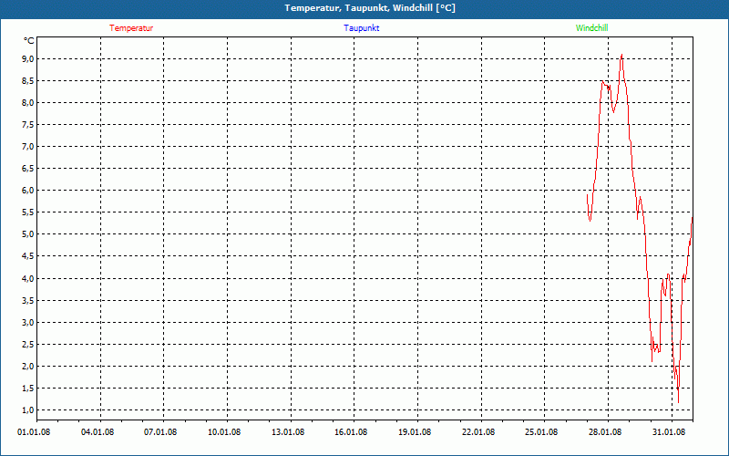Click the blue Taupunkt legend label
The image size is (729, 456).
tap(361, 28)
